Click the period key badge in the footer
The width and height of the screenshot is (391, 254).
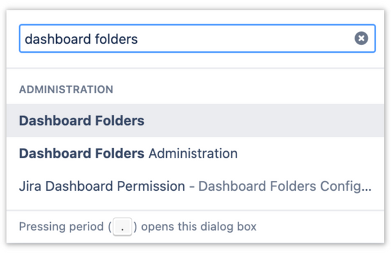pos(123,227)
